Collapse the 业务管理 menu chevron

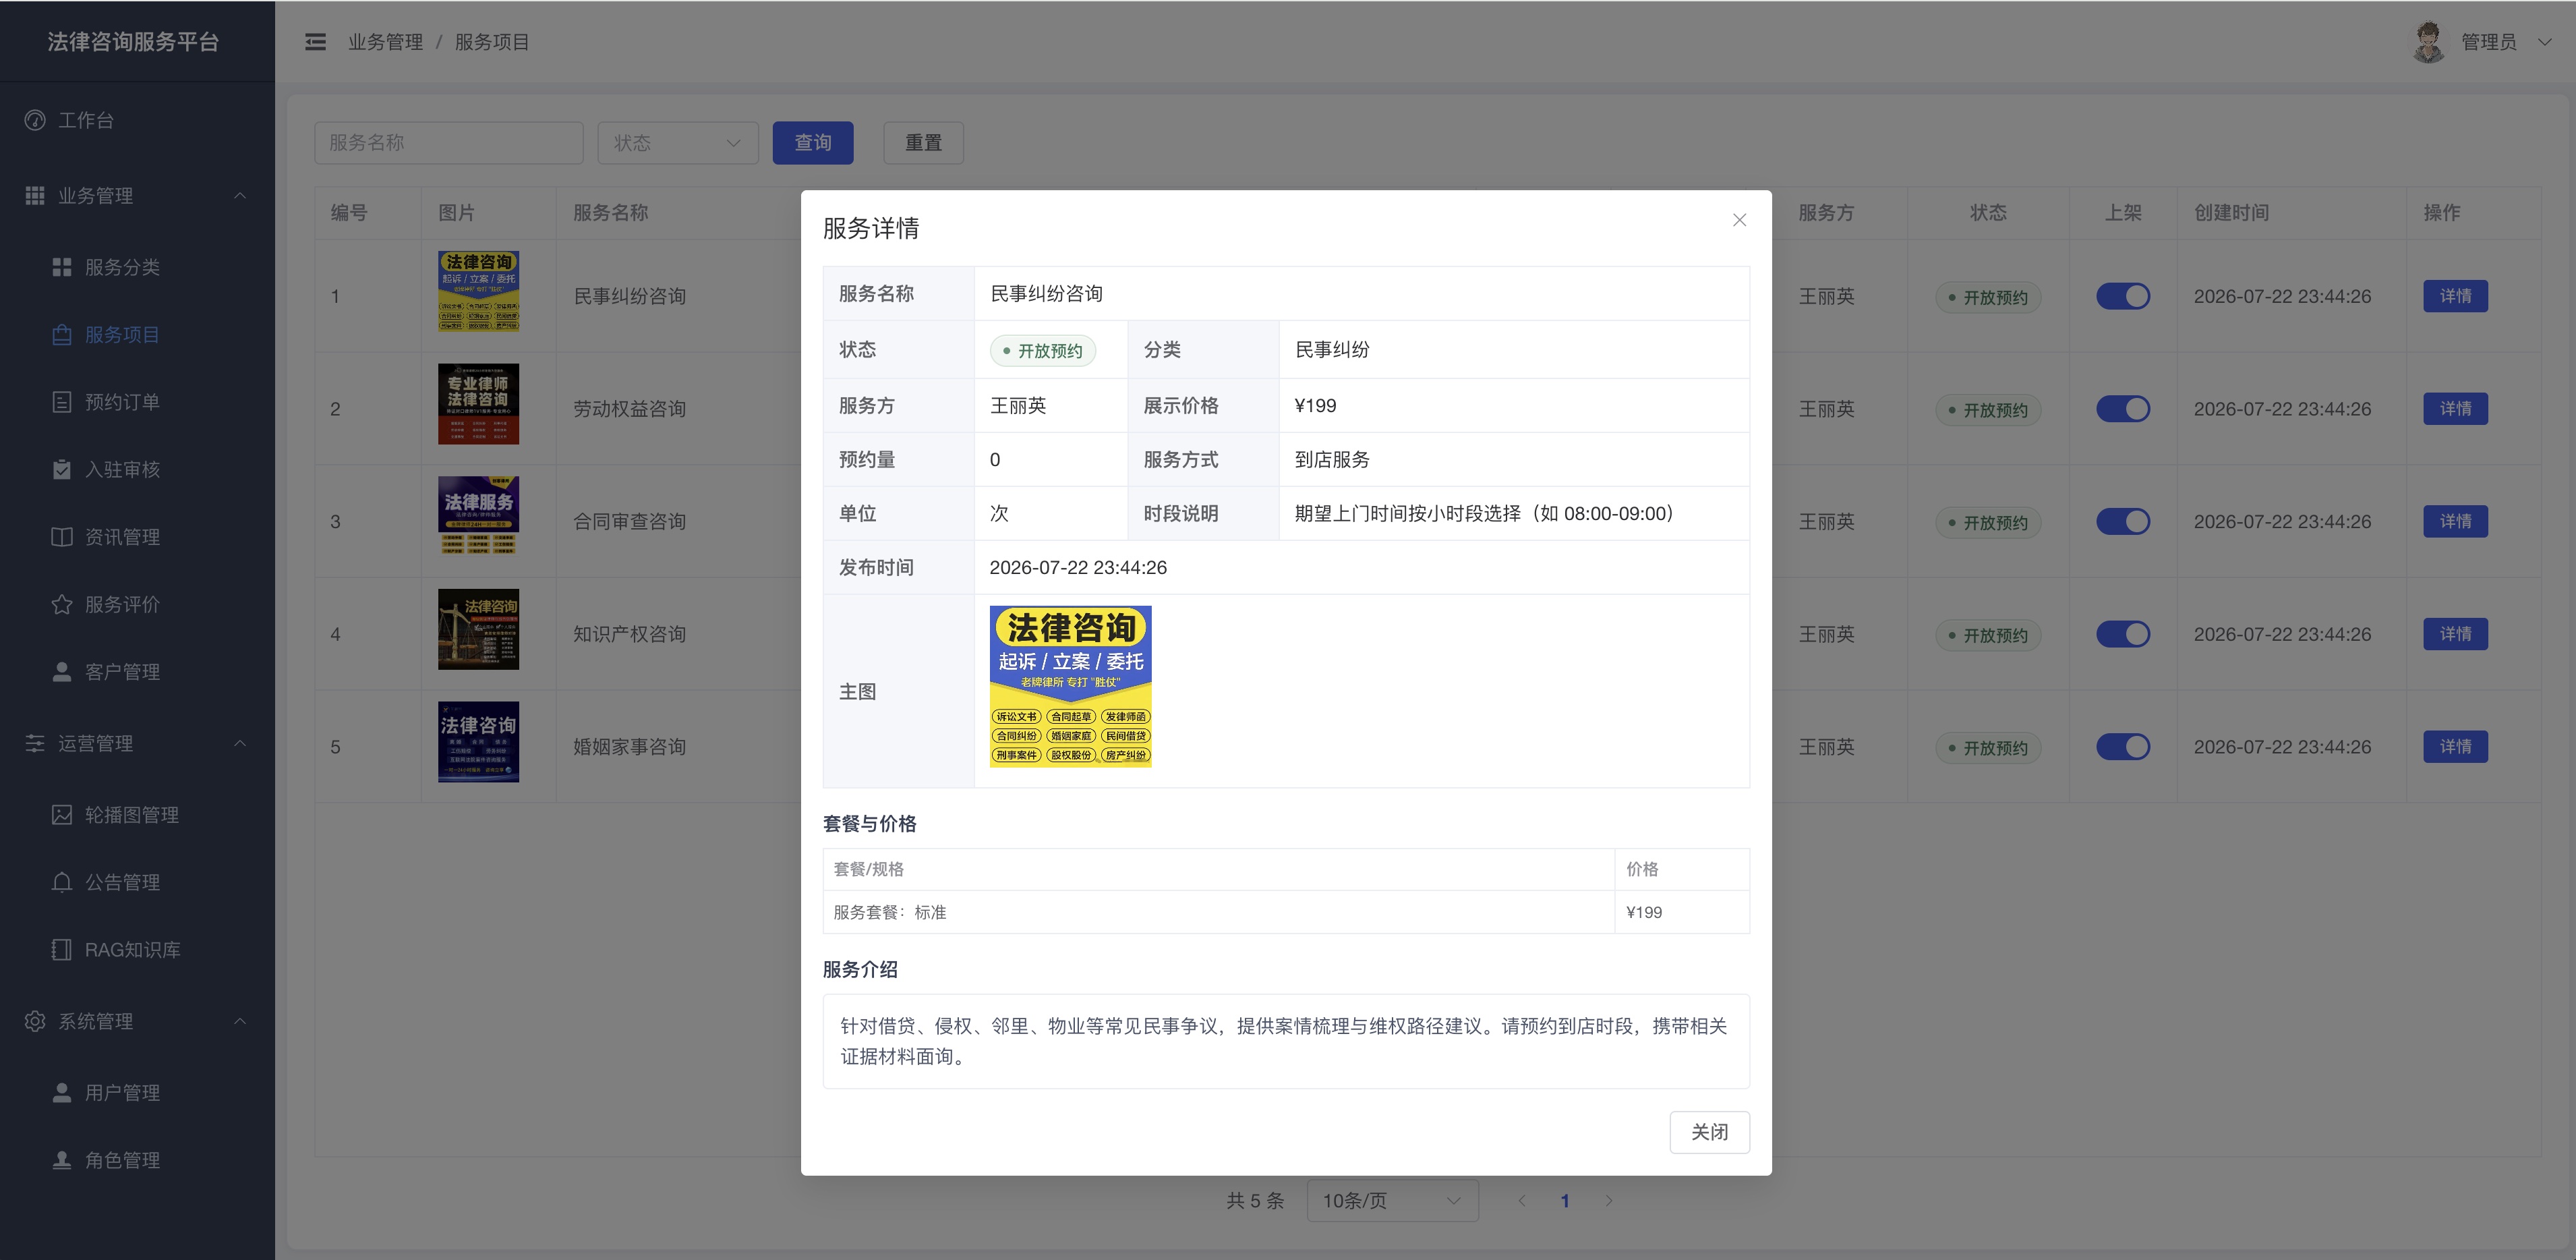click(240, 196)
